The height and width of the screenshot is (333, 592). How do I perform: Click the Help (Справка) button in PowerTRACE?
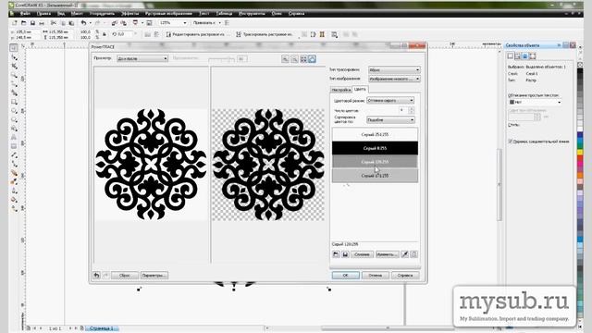[x=405, y=276]
